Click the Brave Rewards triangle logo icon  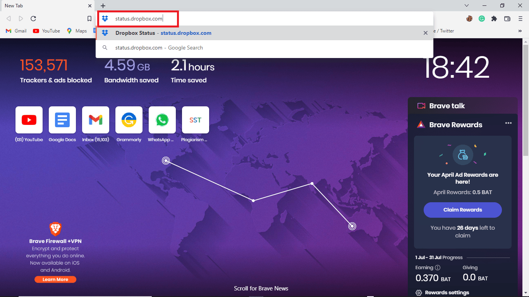tap(421, 125)
